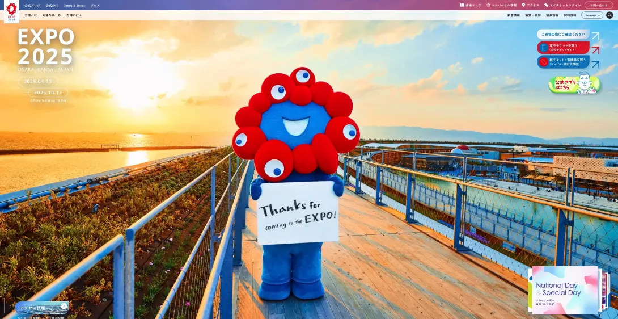Image resolution: width=618 pixels, height=319 pixels.
Task: Click the 会場マップ map icon
Action: (462, 5)
